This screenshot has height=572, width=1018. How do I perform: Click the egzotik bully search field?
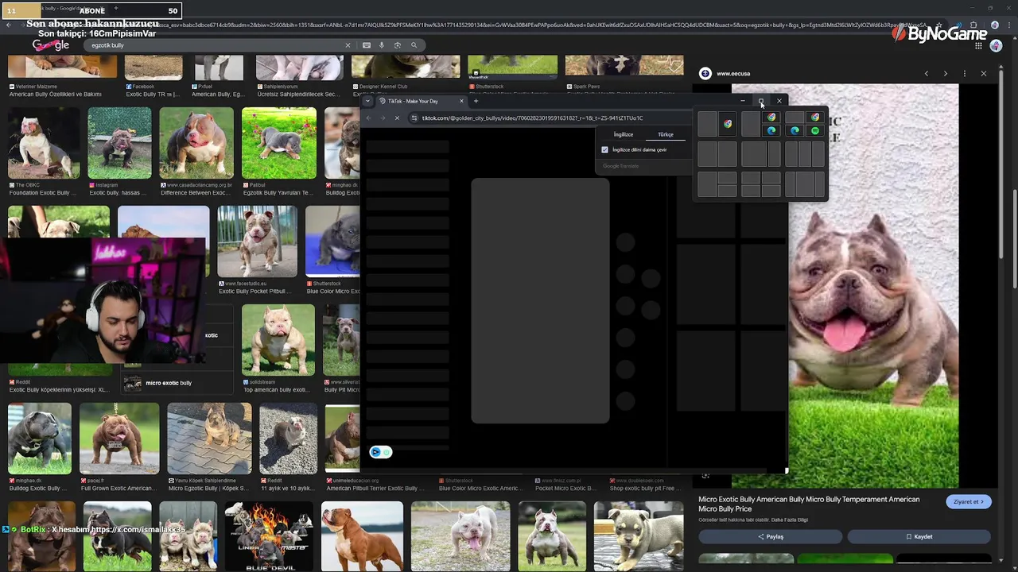(x=215, y=45)
